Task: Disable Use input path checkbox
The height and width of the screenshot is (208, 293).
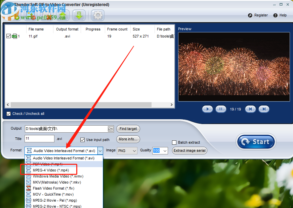Action: pyautogui.click(x=82, y=140)
